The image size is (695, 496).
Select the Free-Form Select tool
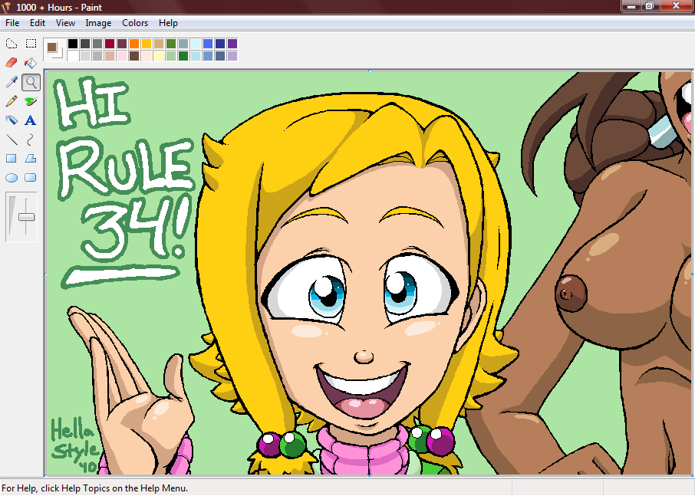point(12,44)
